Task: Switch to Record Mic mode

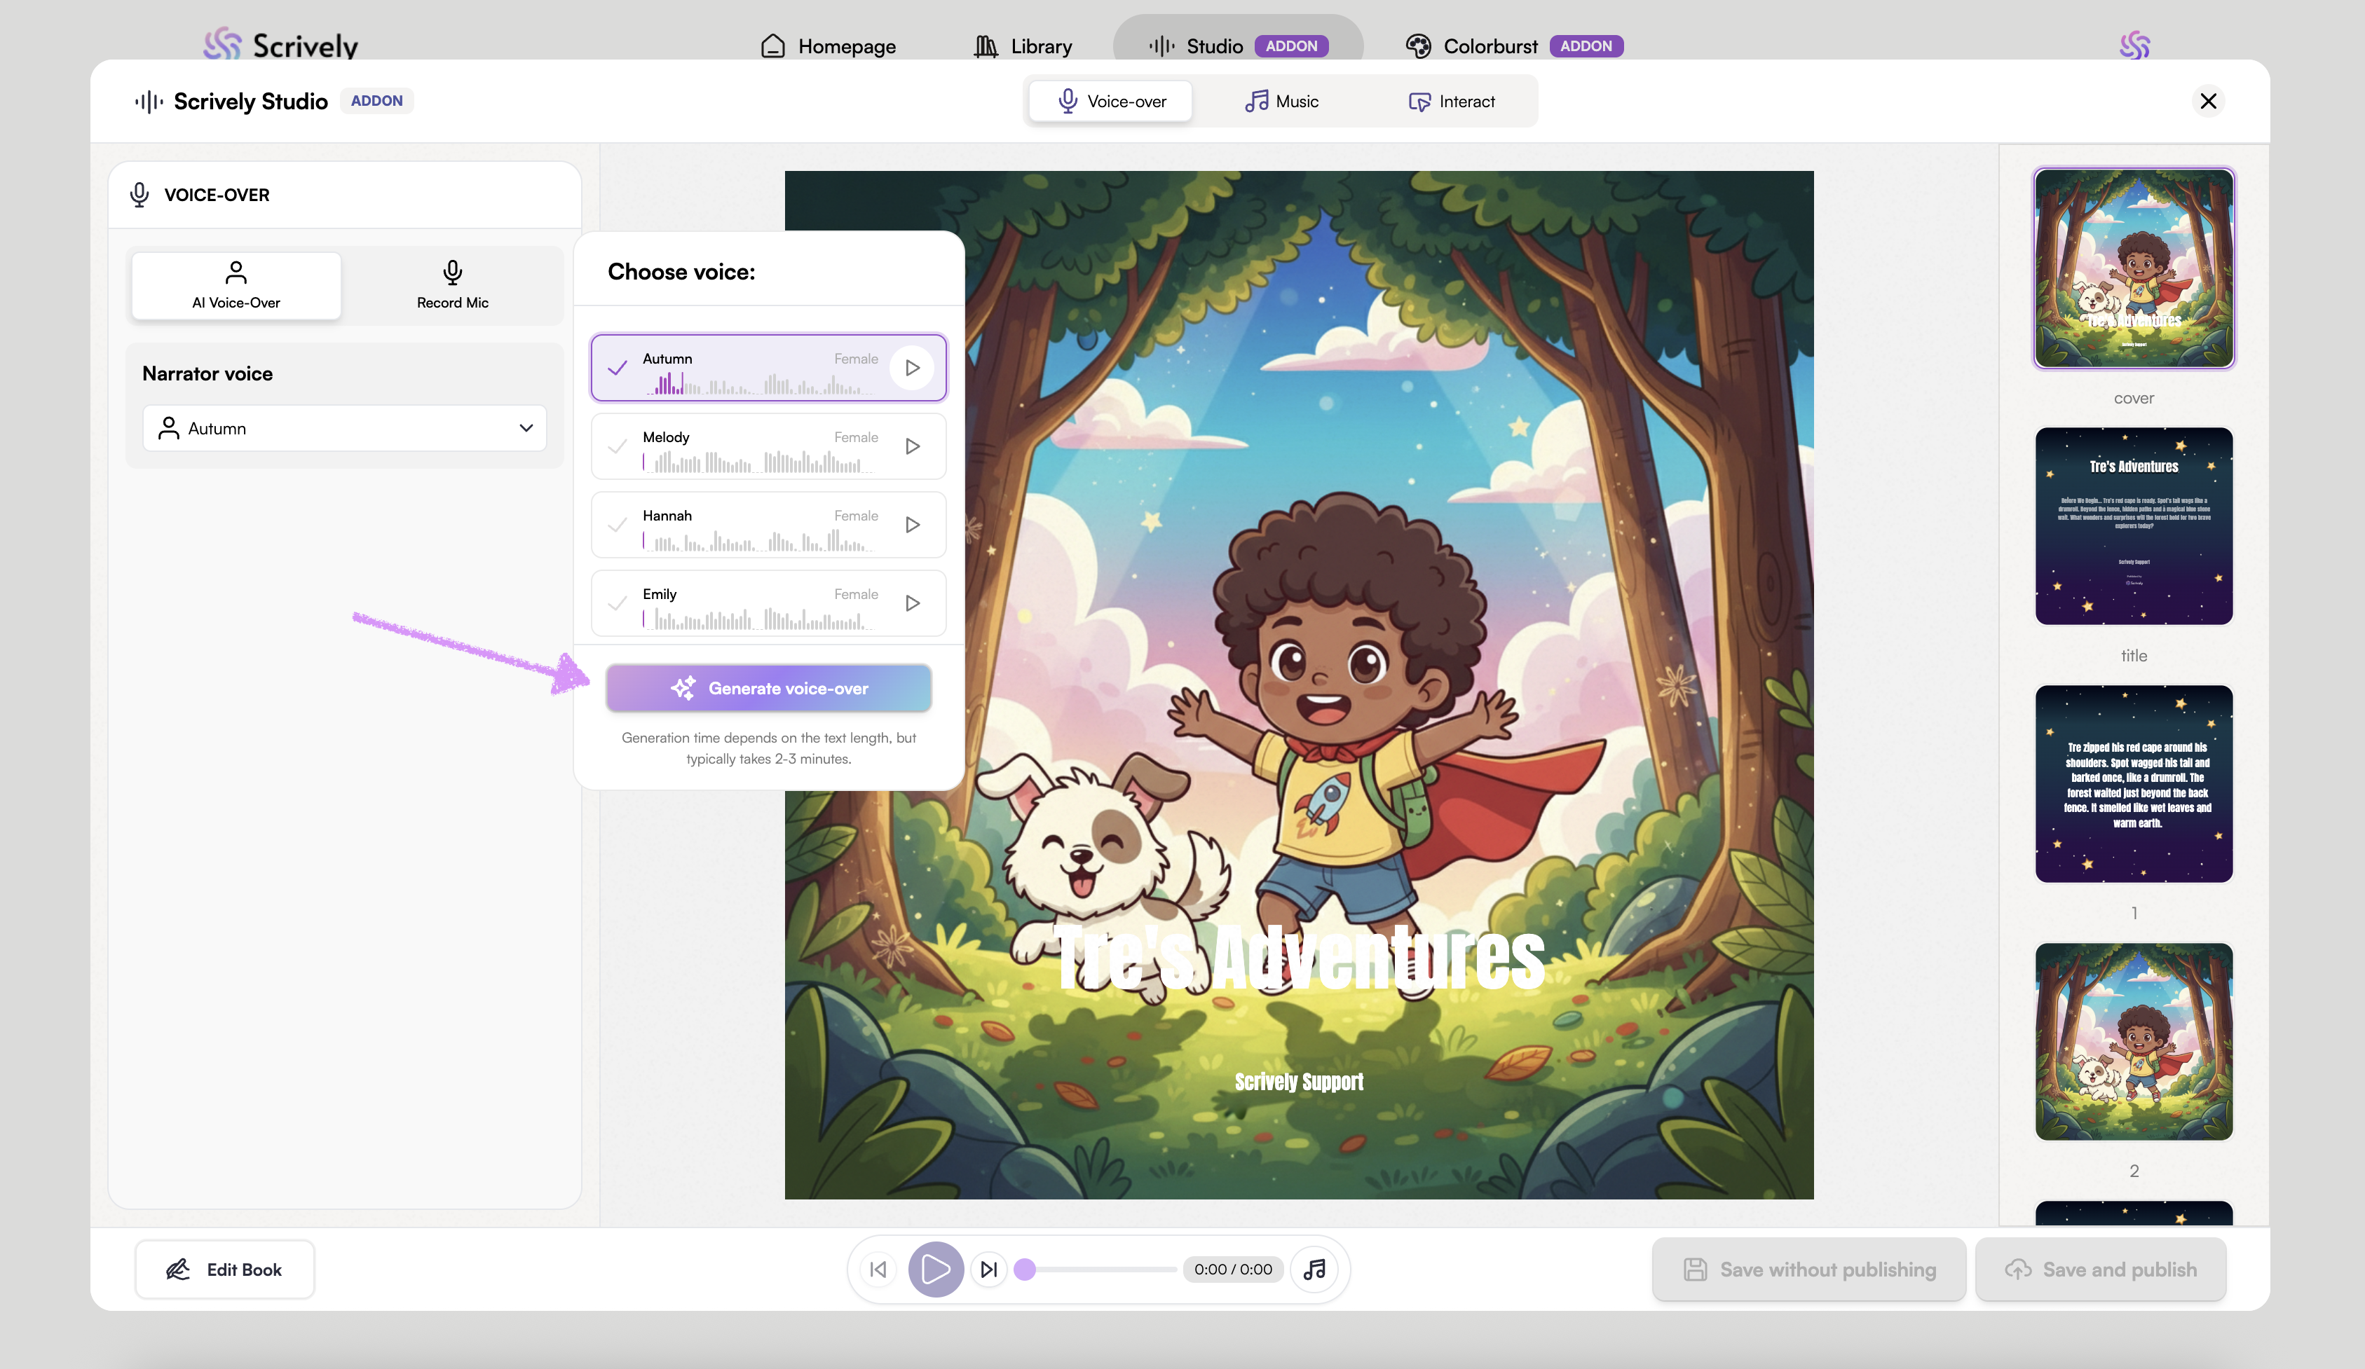Action: [452, 285]
